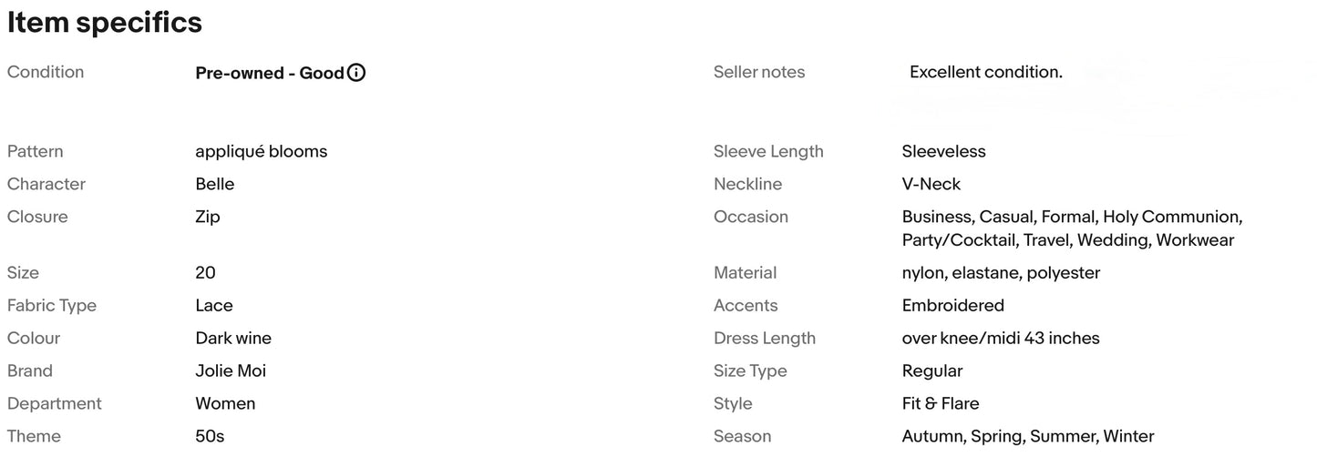This screenshot has height=467, width=1317.
Task: Click the Sleeveless sleeve length value
Action: (944, 151)
